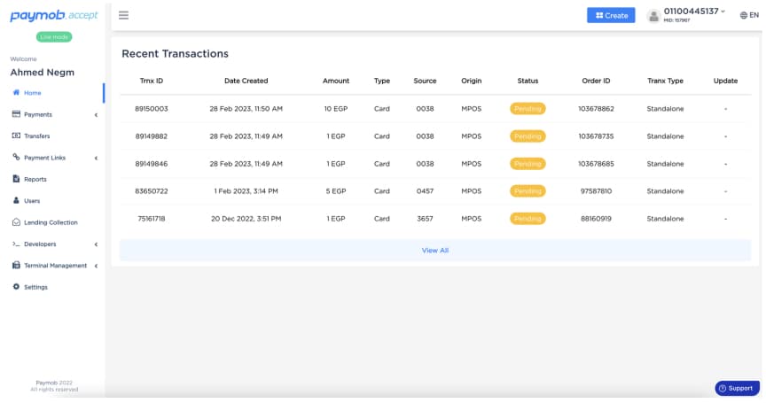Click the hamburger menu icon
Image resolution: width=766 pixels, height=403 pixels.
point(123,15)
